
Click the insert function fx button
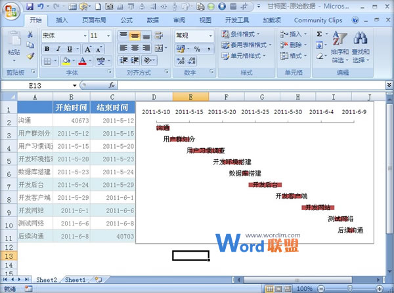(112, 86)
